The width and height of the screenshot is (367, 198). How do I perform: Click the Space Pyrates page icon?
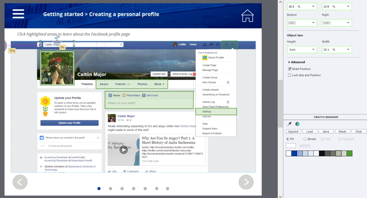click(x=205, y=58)
